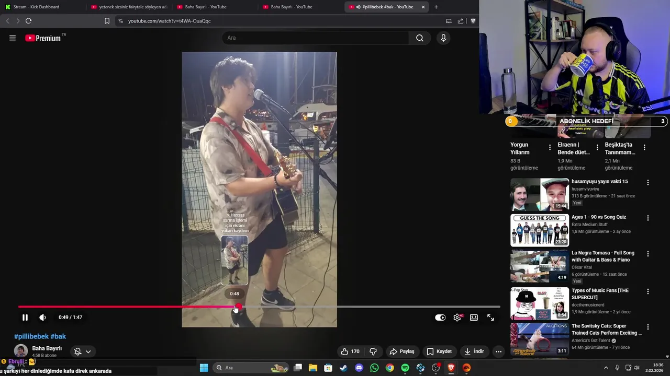Open the player settings gear
Image resolution: width=670 pixels, height=376 pixels.
click(x=457, y=318)
